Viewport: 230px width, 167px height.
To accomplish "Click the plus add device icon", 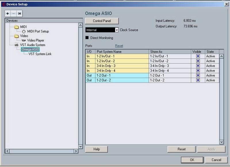I will 8,14.
